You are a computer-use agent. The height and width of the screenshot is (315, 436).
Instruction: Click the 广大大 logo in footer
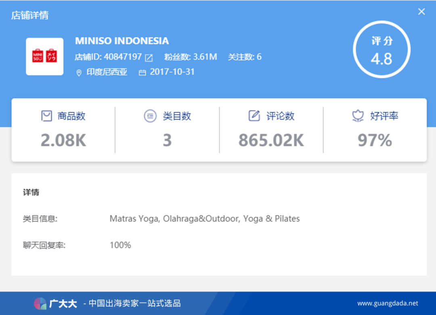point(55,303)
